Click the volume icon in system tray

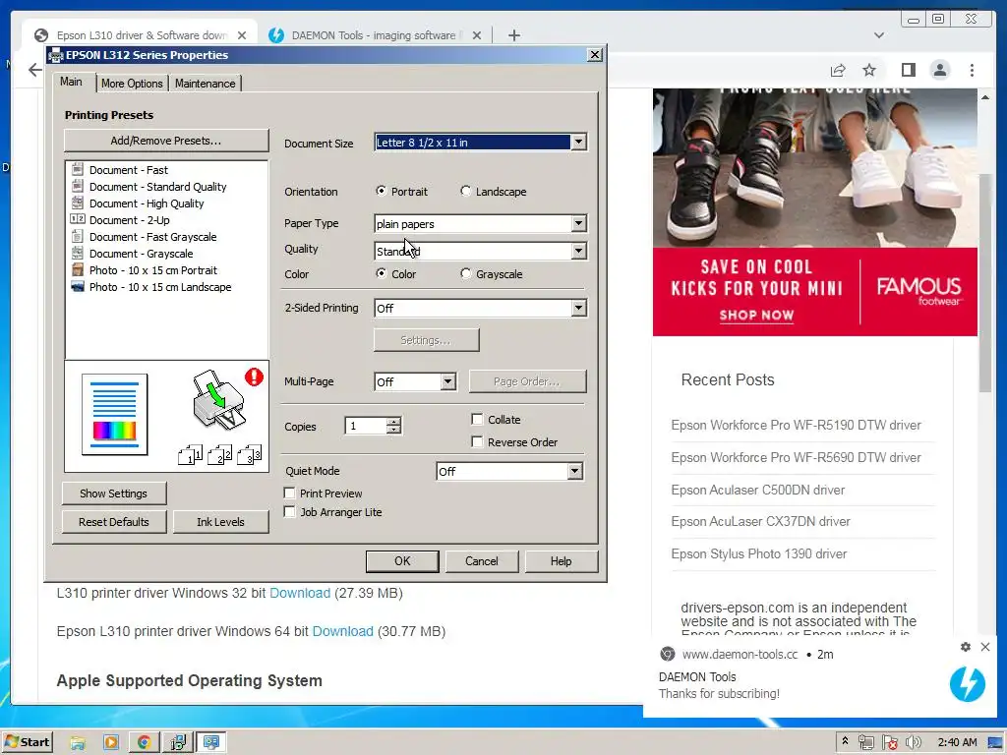coord(914,742)
